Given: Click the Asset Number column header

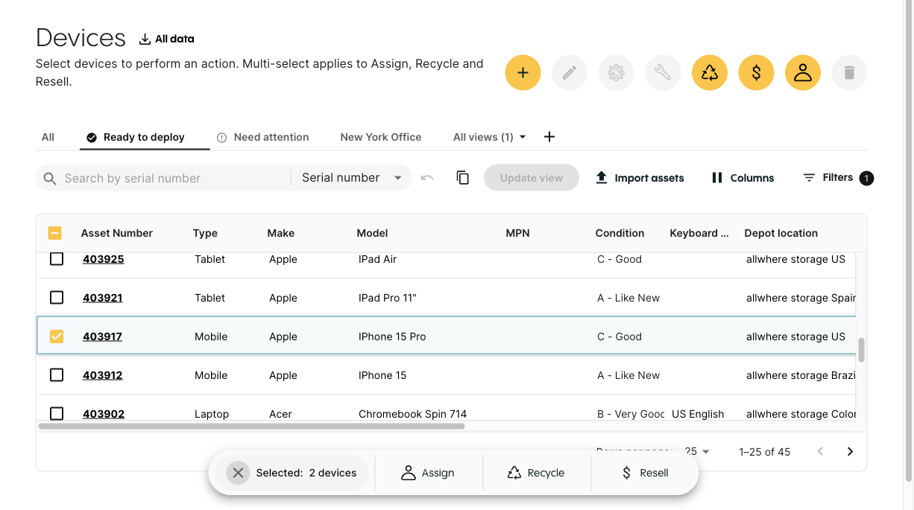Looking at the screenshot, I should [117, 233].
